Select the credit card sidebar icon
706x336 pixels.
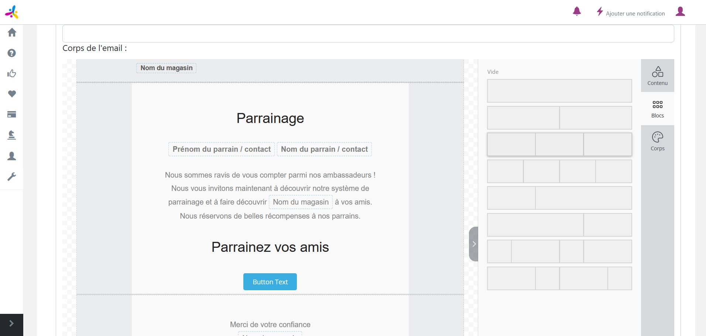click(12, 114)
